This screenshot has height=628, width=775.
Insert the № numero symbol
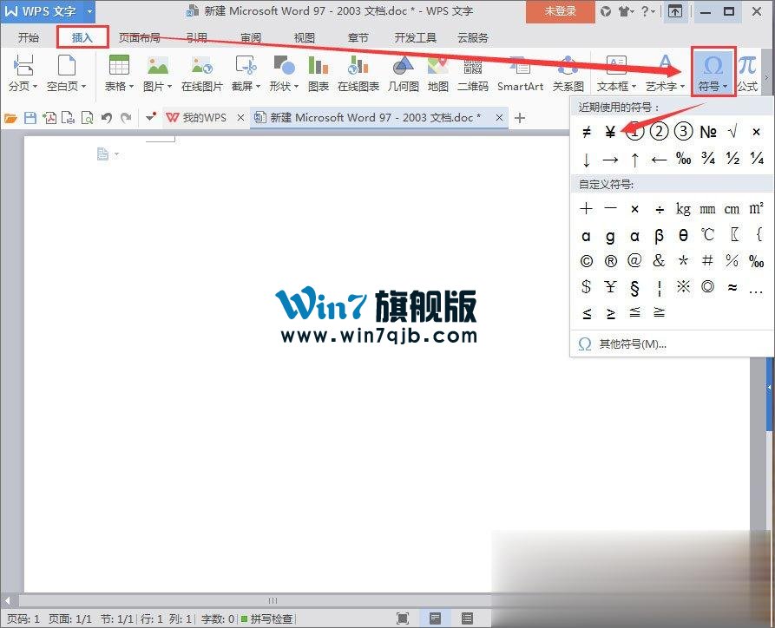point(708,132)
